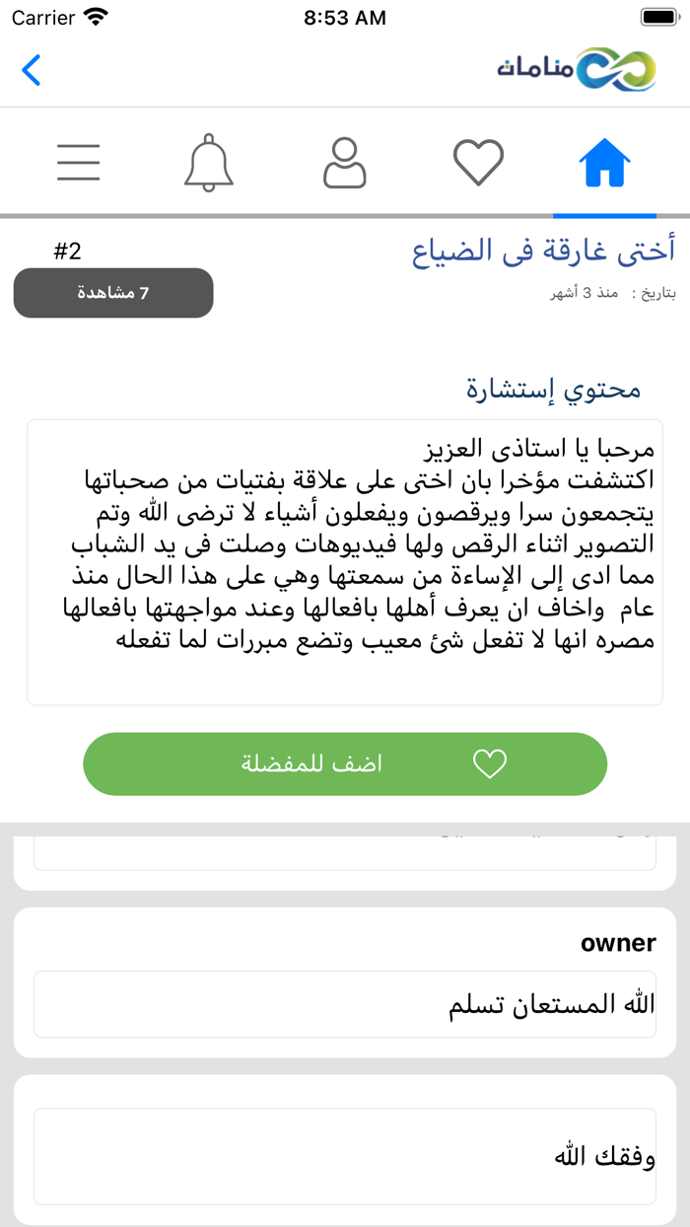Open notifications via the bell icon
Screen dimensions: 690x1227
209,162
